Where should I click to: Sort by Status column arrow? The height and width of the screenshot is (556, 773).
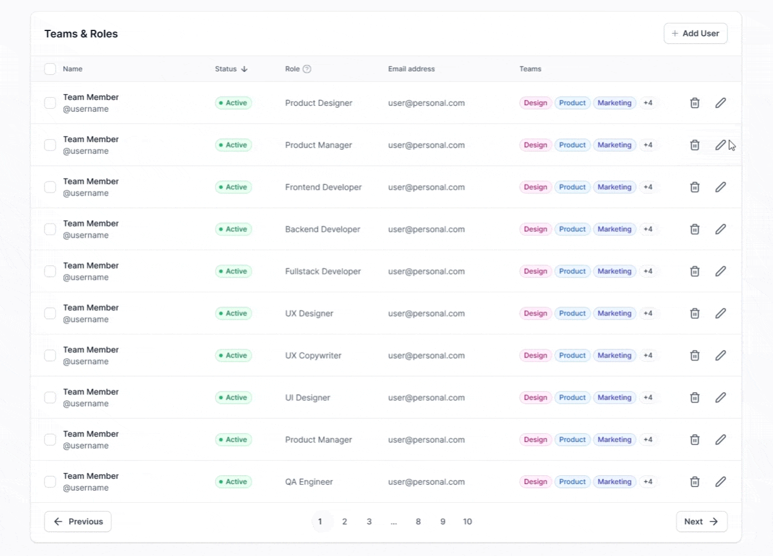point(244,69)
